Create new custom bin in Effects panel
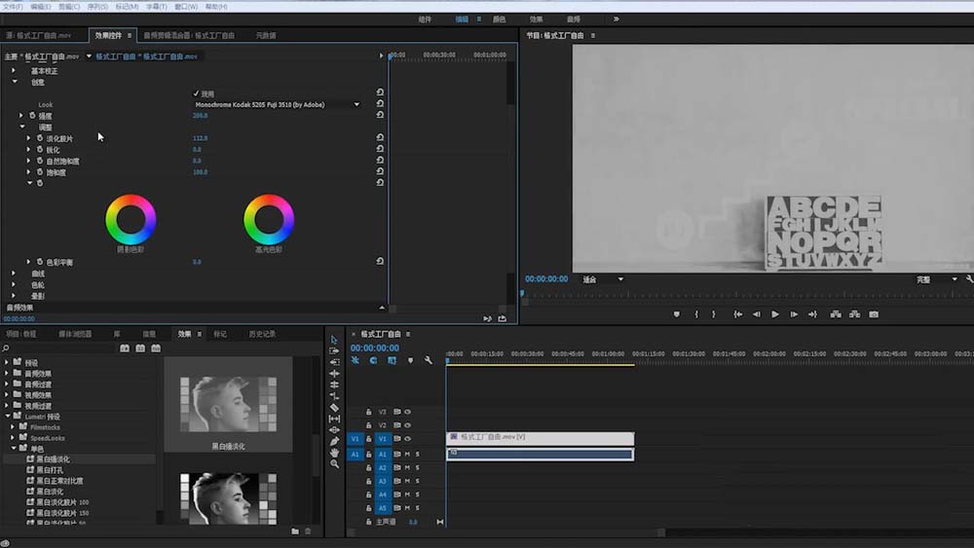 point(295,531)
